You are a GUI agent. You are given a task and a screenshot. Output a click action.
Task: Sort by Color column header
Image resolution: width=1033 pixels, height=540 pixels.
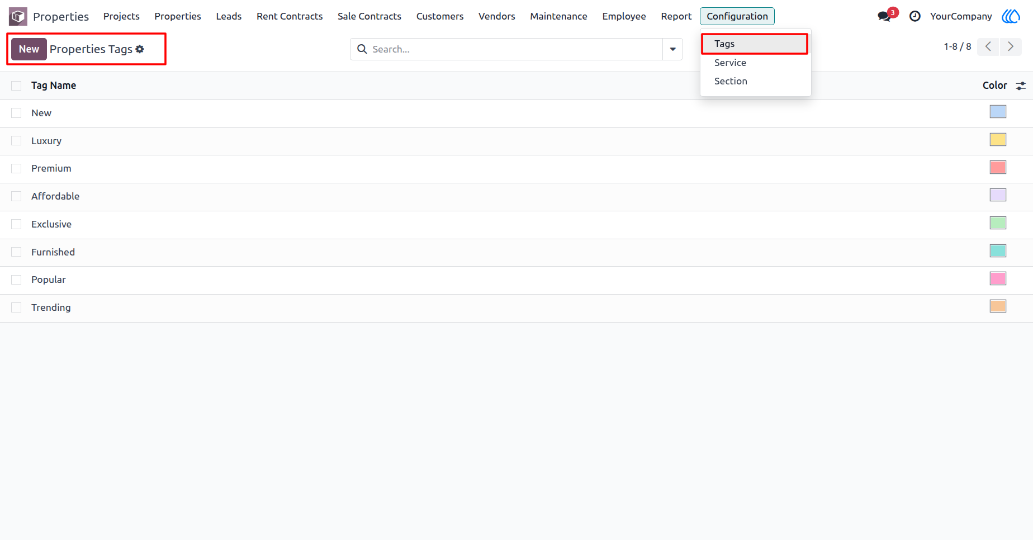click(x=994, y=86)
